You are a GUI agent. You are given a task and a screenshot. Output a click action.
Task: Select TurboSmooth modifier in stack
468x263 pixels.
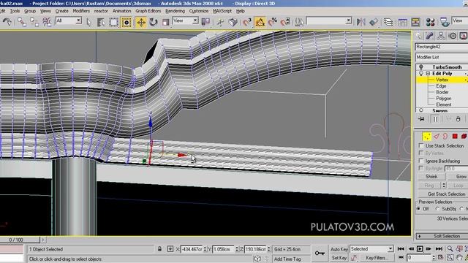pyautogui.click(x=447, y=67)
